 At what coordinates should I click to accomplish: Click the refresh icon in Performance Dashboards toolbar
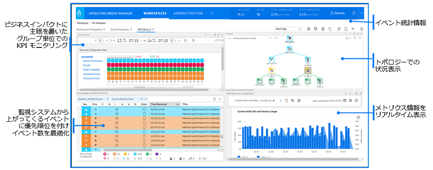coord(299,101)
